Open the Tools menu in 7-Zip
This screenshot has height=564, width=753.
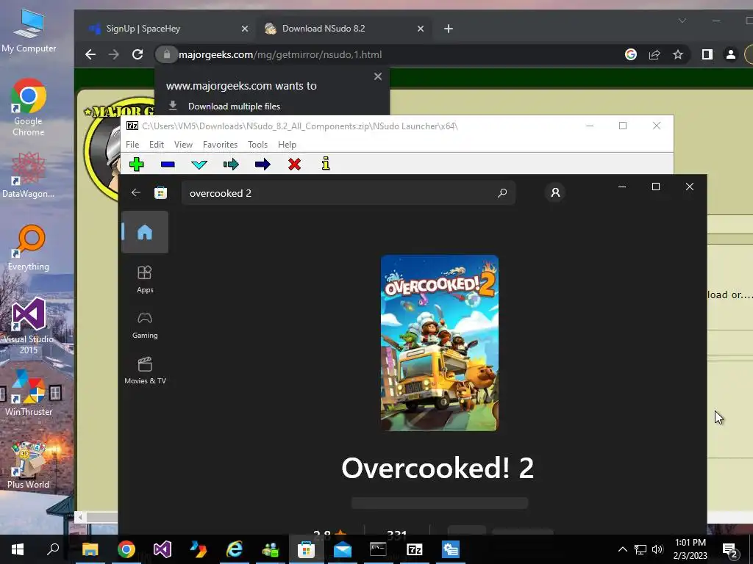(257, 145)
